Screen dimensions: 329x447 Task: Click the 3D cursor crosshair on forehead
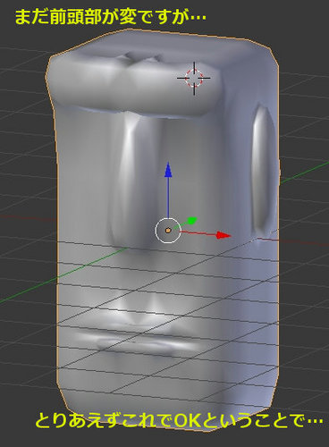(x=194, y=79)
